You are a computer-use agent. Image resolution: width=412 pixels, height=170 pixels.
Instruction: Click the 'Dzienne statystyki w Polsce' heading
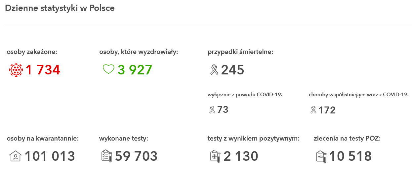tap(60, 8)
